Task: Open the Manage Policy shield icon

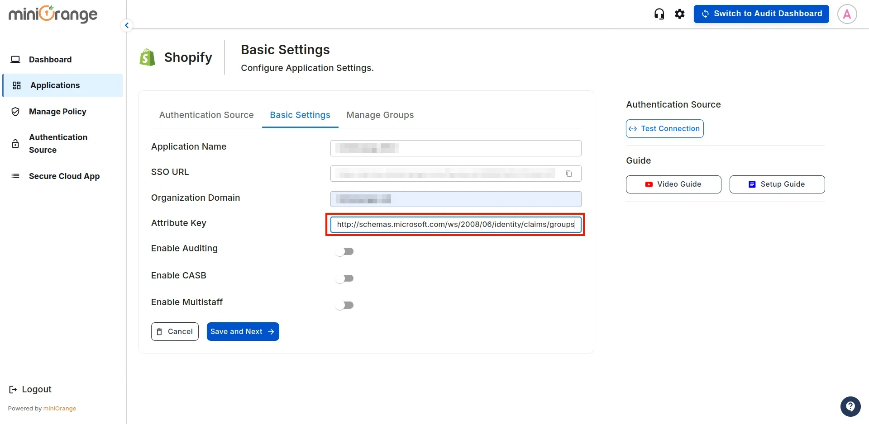Action: tap(15, 111)
